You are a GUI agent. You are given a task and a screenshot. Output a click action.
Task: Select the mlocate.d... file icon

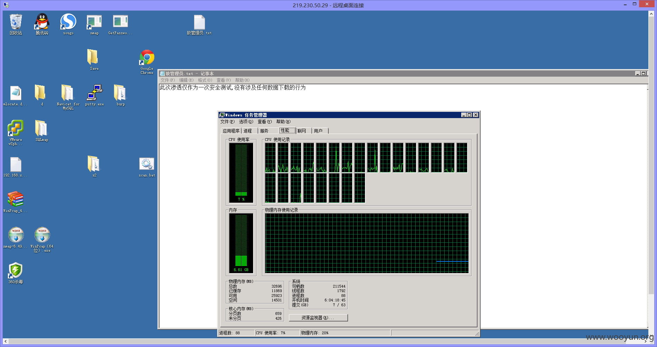pos(16,95)
